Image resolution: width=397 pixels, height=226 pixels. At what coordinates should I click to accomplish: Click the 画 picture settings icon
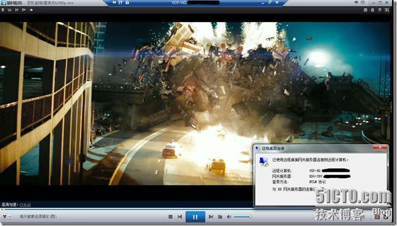coord(366,10)
